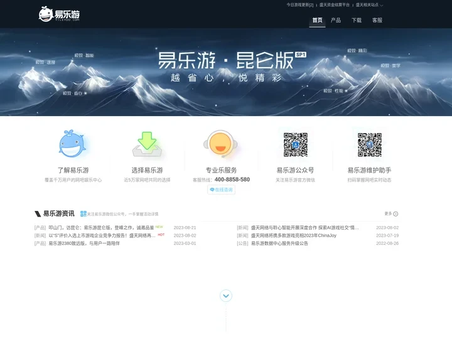This screenshot has width=452, height=339.
Task: Open the 客服 navigation tab
Action: click(377, 20)
